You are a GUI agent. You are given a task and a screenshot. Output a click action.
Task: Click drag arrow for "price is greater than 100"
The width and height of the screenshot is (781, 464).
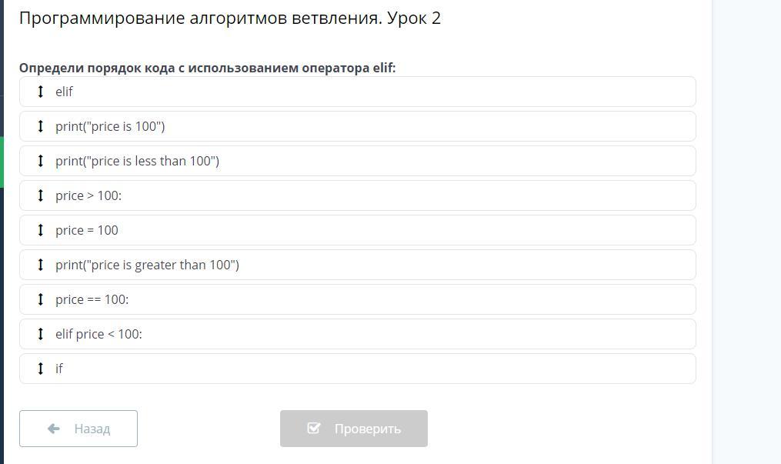pyautogui.click(x=41, y=265)
